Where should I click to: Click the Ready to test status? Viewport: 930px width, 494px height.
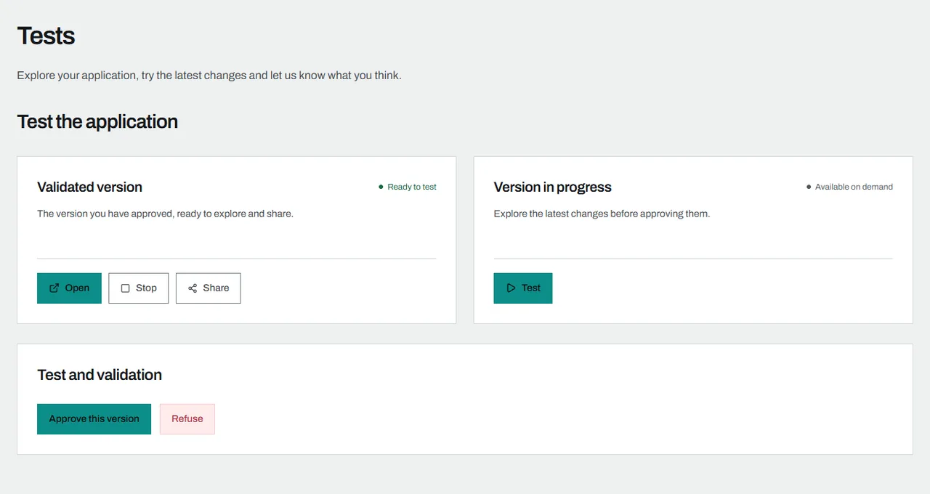click(x=408, y=187)
